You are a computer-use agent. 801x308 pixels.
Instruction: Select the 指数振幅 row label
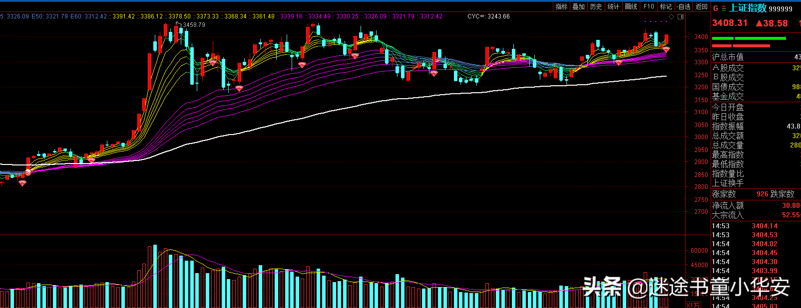click(x=728, y=126)
